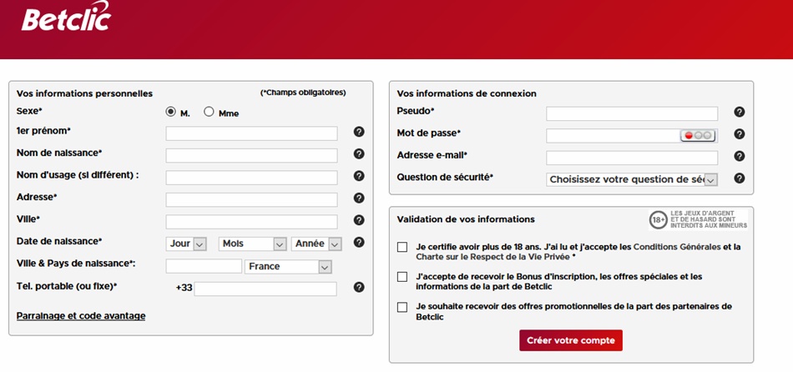
Task: Focus the Ville de naissance input field
Action: (x=204, y=266)
